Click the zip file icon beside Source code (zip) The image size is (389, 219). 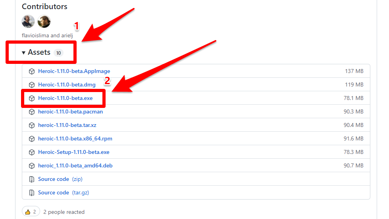(x=32, y=179)
